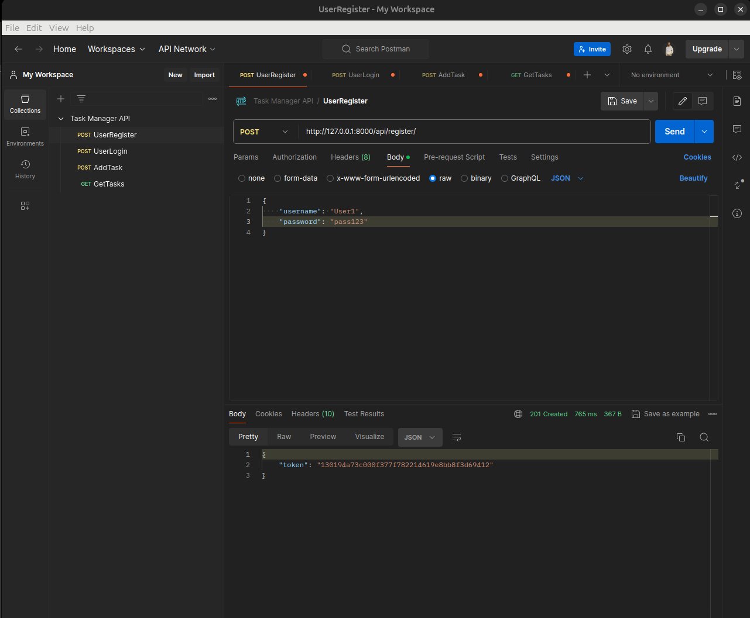Go back with the left arrow icon
The image size is (750, 618).
(x=18, y=49)
